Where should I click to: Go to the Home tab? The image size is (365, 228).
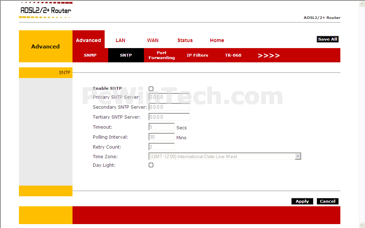(x=217, y=40)
